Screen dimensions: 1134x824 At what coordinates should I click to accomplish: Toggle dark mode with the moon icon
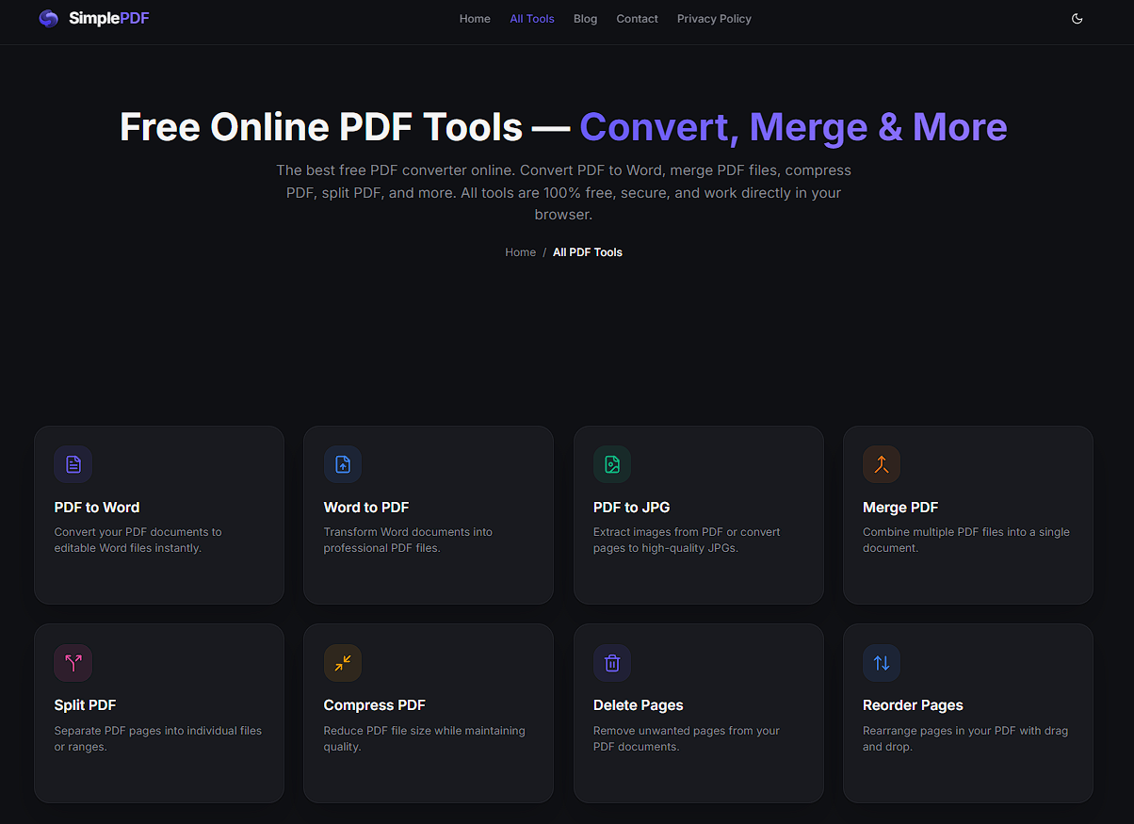tap(1077, 18)
